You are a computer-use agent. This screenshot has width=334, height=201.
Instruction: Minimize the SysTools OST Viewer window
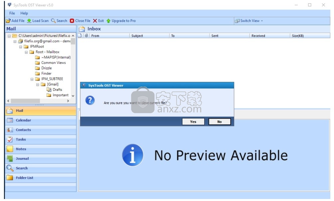pos(296,5)
